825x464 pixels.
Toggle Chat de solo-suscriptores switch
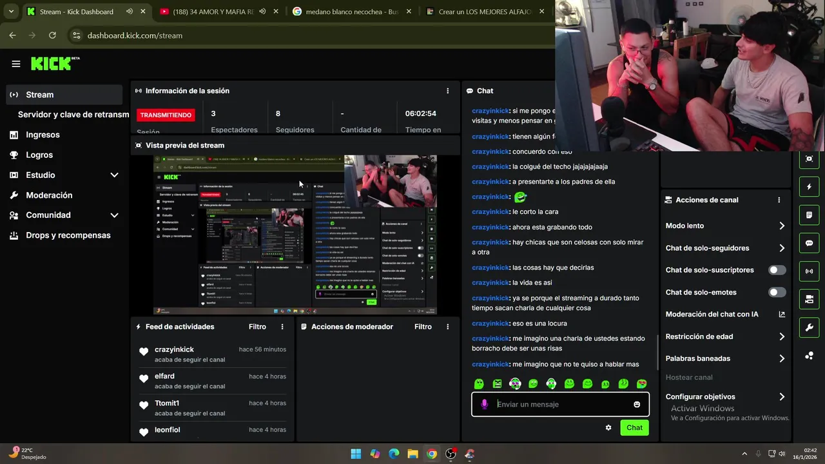777,270
